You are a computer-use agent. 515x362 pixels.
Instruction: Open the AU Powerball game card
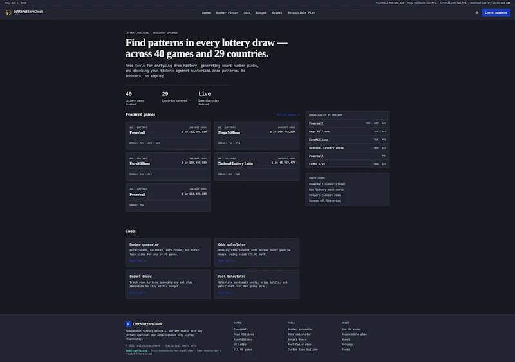pyautogui.click(x=168, y=197)
